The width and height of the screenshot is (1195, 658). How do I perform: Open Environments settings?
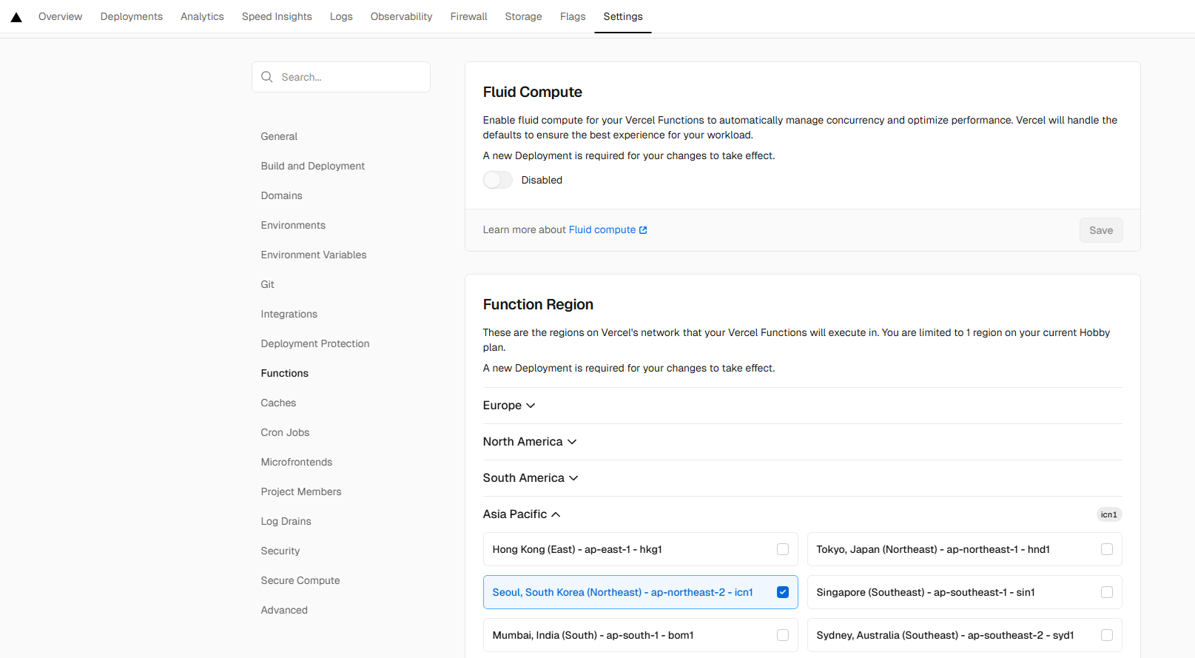pos(293,225)
